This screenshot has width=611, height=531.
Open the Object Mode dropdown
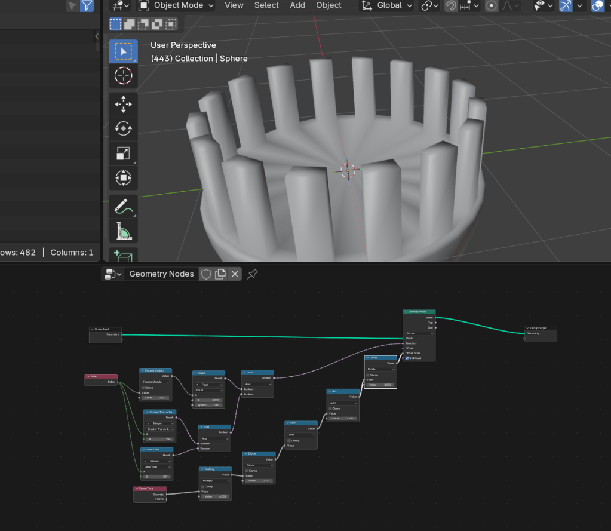[x=177, y=5]
